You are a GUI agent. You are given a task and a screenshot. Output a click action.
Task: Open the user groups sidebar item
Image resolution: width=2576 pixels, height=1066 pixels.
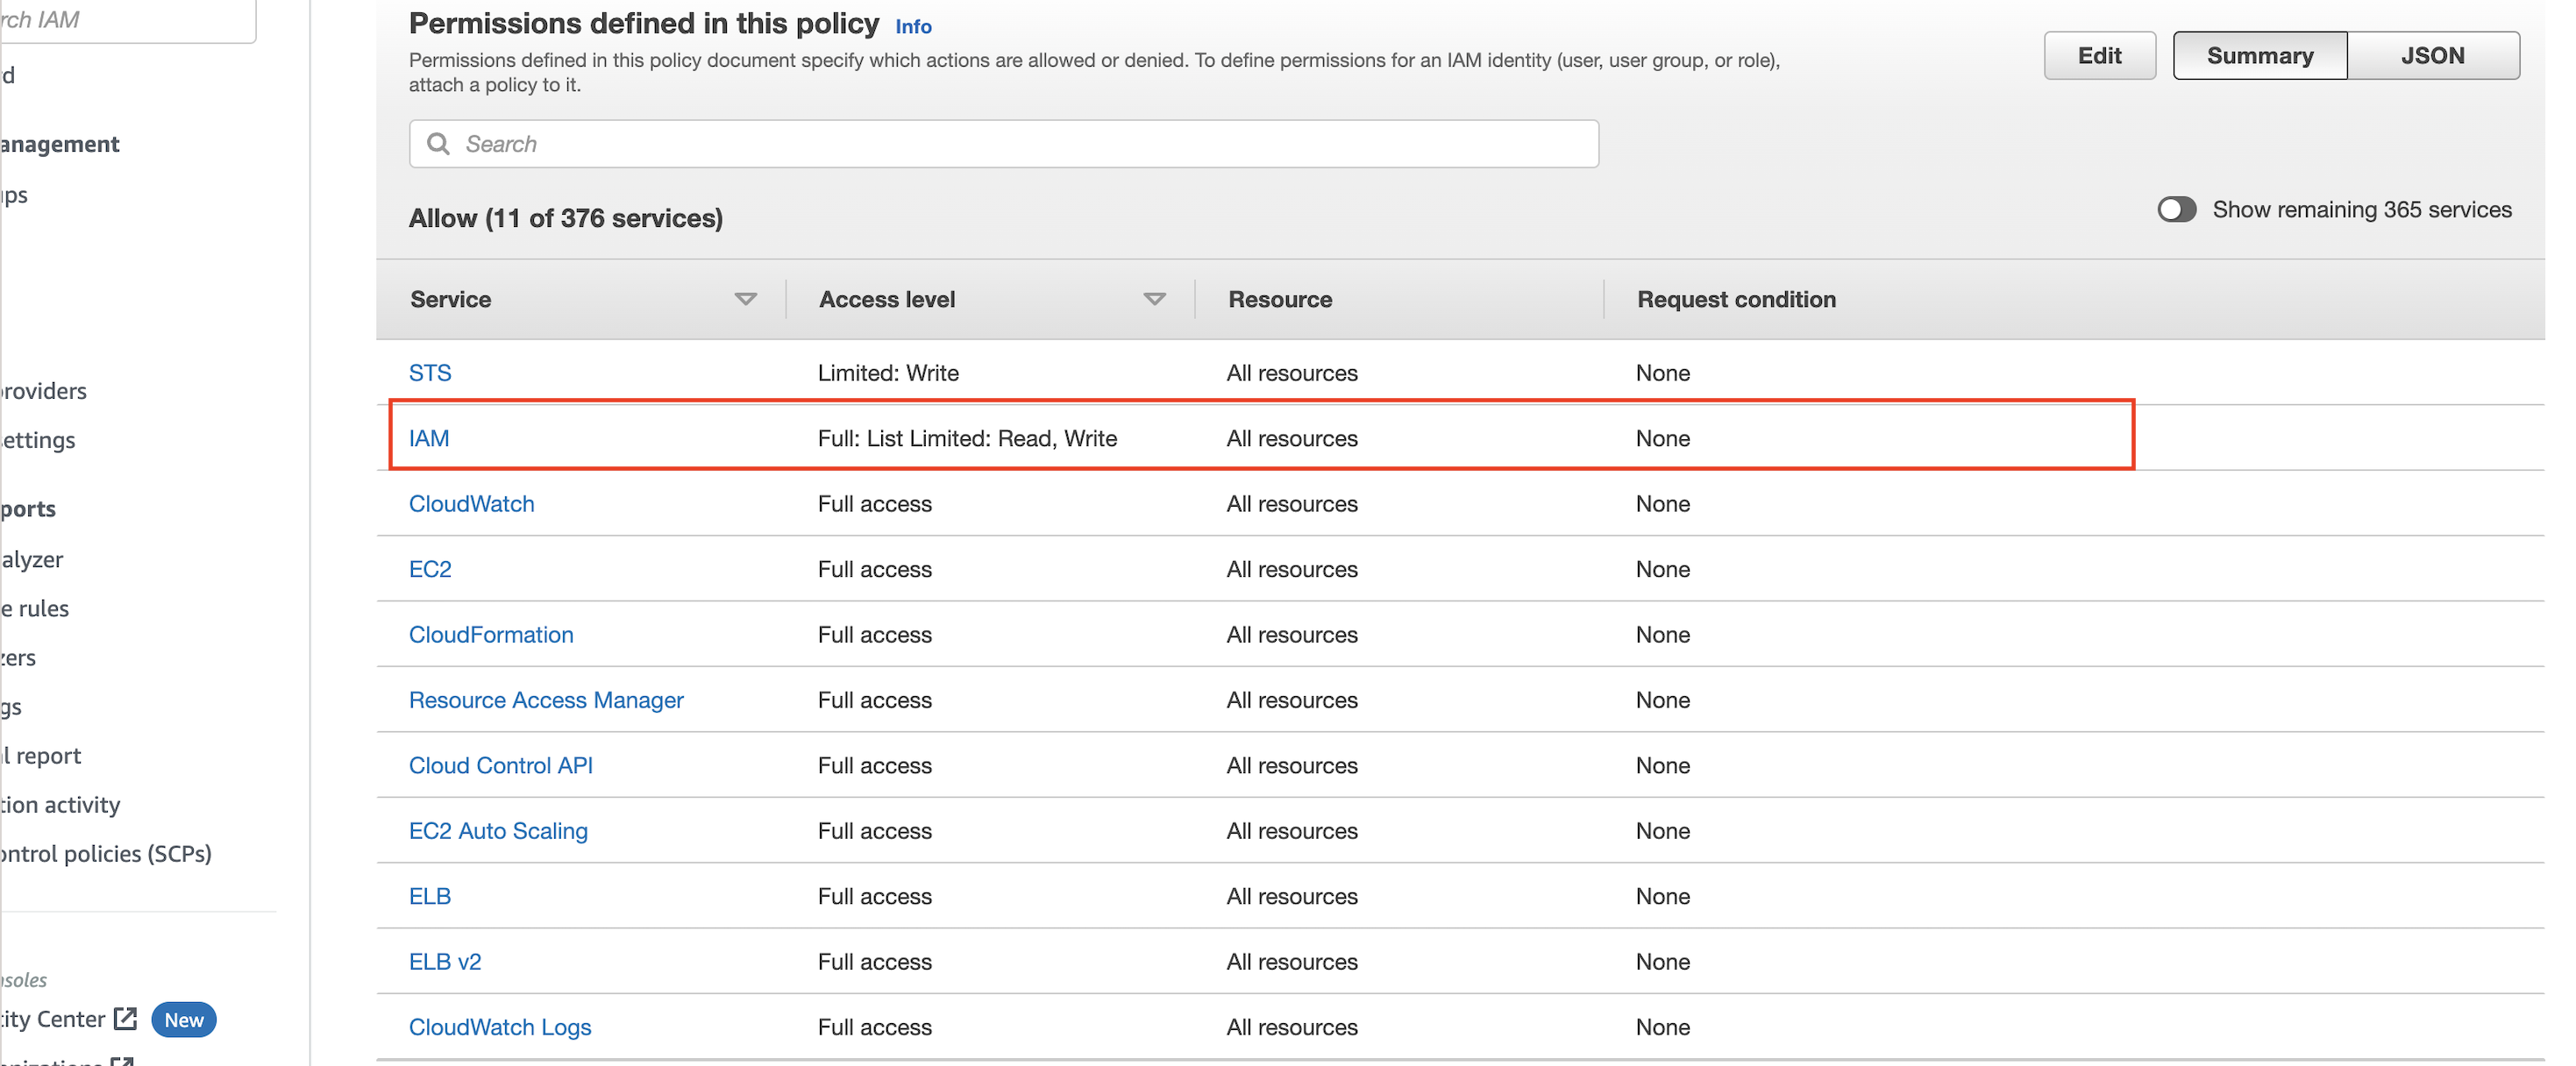click(x=14, y=195)
